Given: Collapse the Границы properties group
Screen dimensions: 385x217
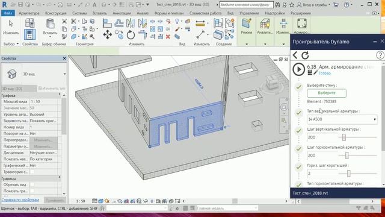Looking at the screenshot, I should coord(60,177).
